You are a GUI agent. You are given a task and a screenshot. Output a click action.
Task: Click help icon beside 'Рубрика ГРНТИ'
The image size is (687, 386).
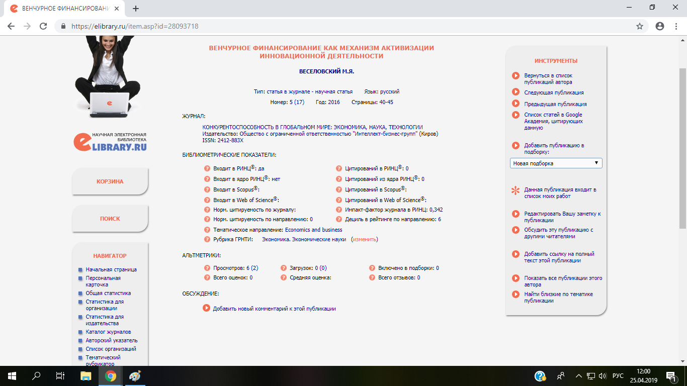(x=207, y=240)
